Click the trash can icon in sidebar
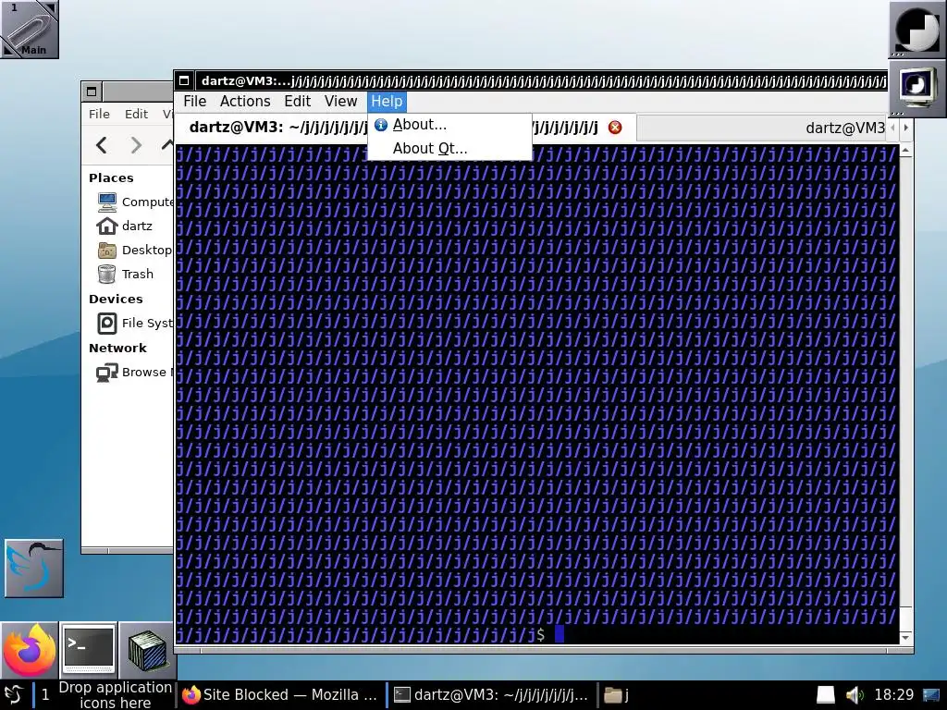 tap(107, 274)
